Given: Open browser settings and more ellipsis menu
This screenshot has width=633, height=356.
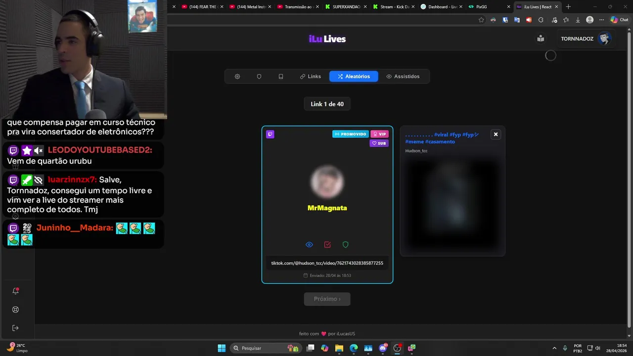Looking at the screenshot, I should 601,20.
